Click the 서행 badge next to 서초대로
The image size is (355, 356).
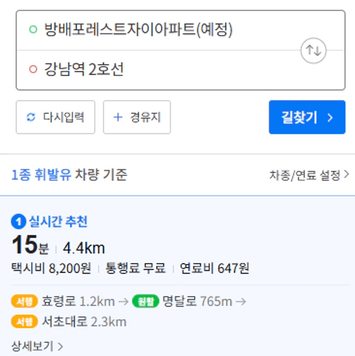click(24, 322)
